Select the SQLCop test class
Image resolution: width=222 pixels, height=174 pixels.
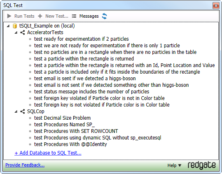click(x=36, y=111)
